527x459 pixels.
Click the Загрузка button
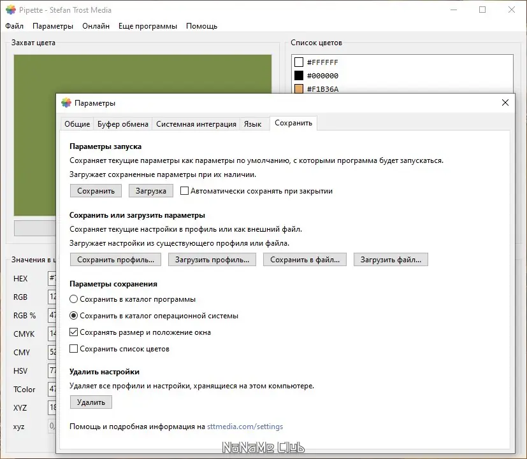point(151,191)
